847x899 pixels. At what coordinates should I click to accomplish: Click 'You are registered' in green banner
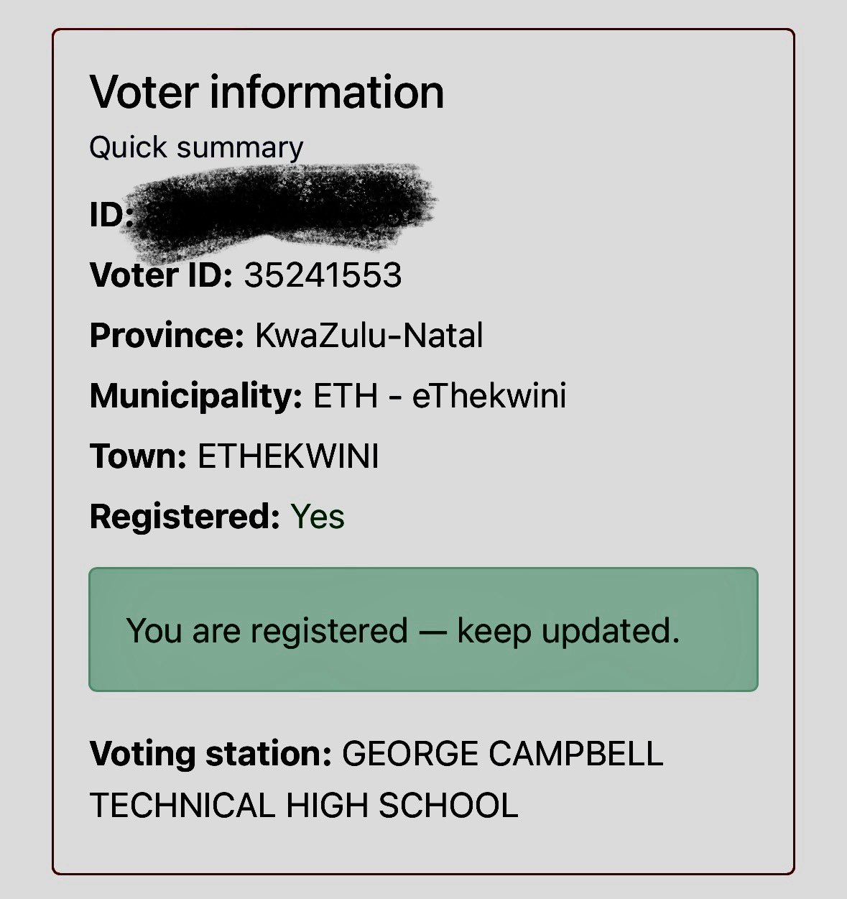(267, 630)
